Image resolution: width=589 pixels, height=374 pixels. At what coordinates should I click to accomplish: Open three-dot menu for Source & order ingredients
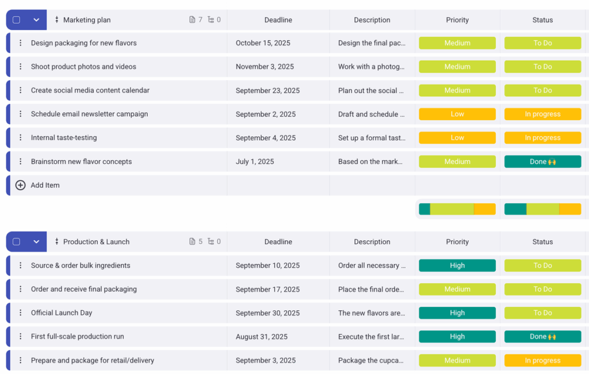click(21, 265)
